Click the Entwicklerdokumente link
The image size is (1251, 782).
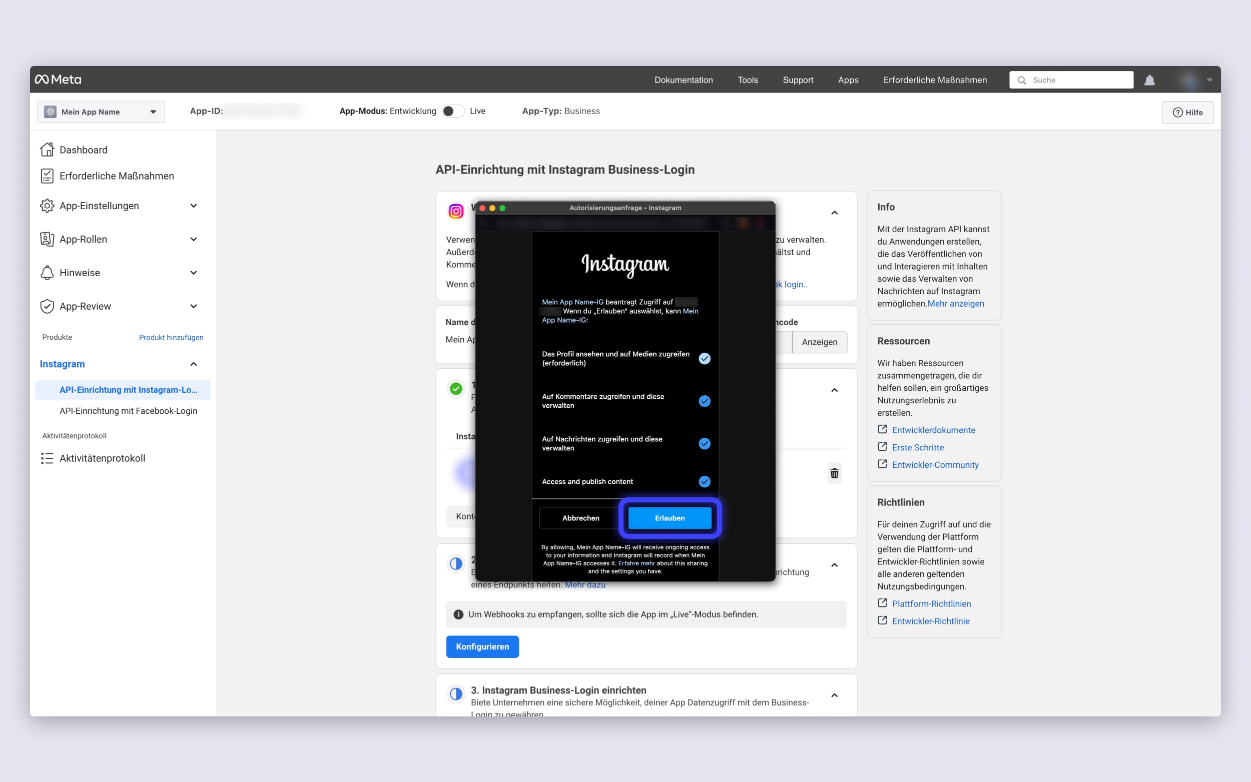click(x=933, y=430)
